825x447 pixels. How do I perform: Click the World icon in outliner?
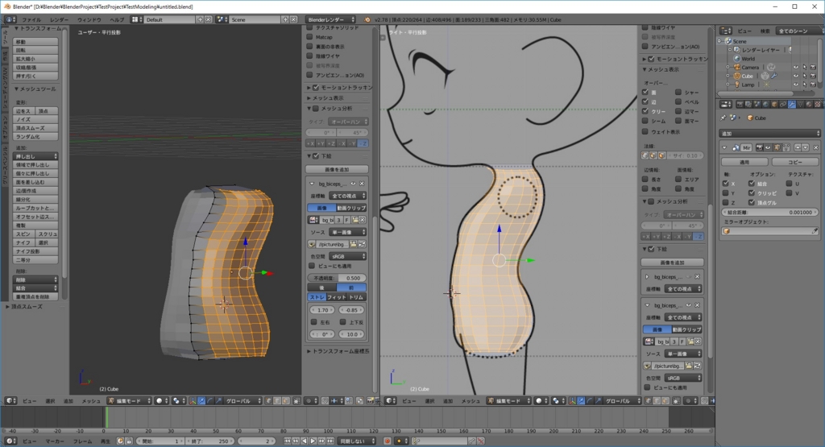pos(736,58)
